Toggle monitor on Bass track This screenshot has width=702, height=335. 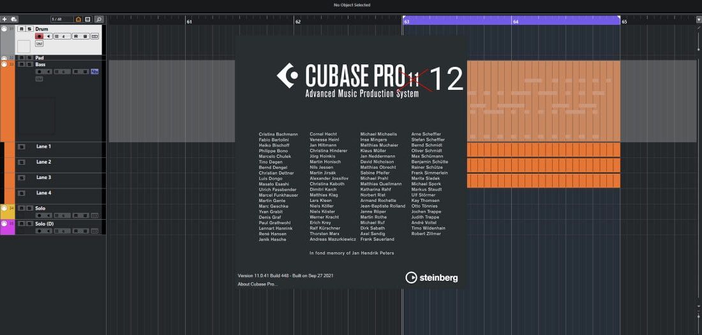(x=48, y=71)
